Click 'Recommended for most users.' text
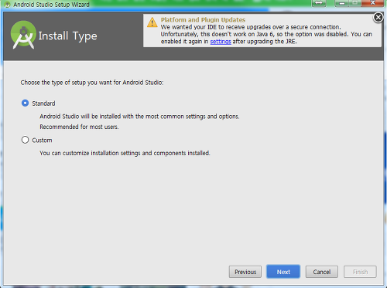Image resolution: width=387 pixels, height=288 pixels. tap(79, 127)
